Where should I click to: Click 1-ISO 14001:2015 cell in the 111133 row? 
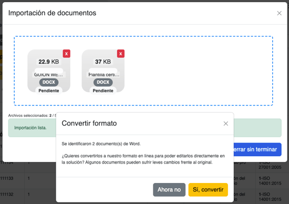tap(270, 181)
